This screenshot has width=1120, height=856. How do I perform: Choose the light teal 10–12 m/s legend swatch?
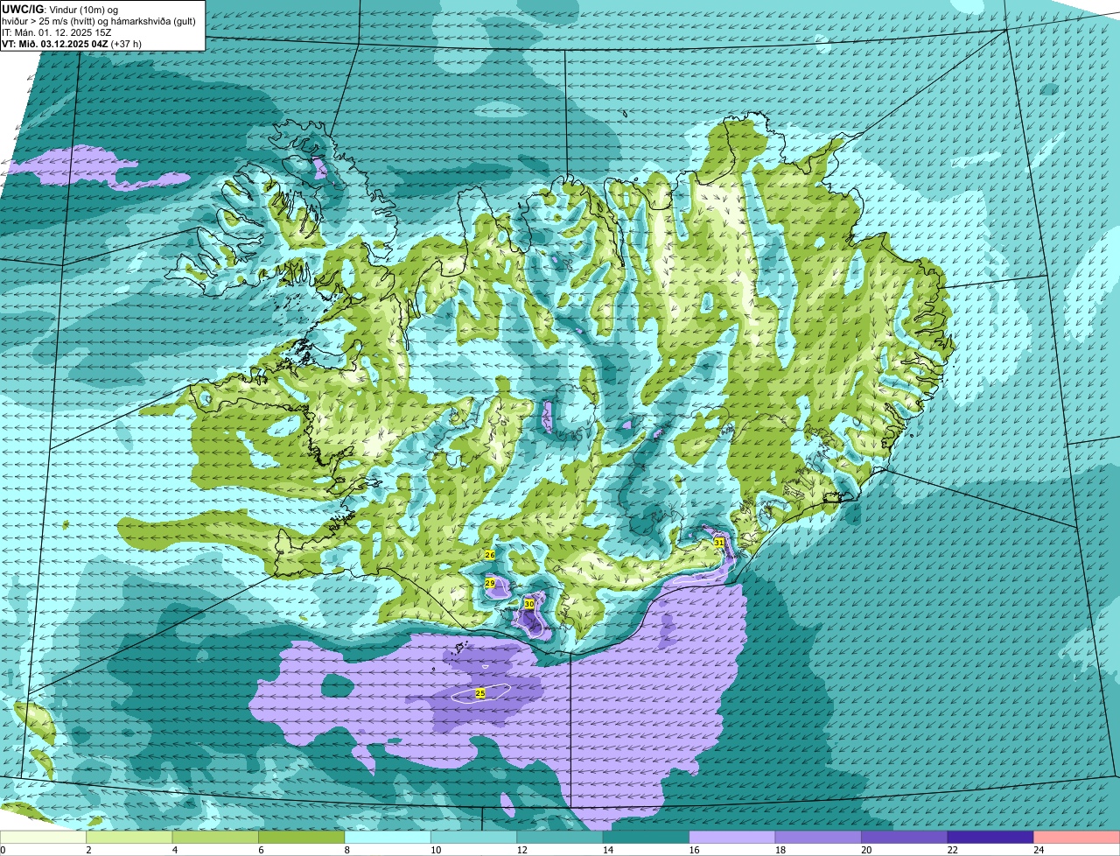point(473,837)
